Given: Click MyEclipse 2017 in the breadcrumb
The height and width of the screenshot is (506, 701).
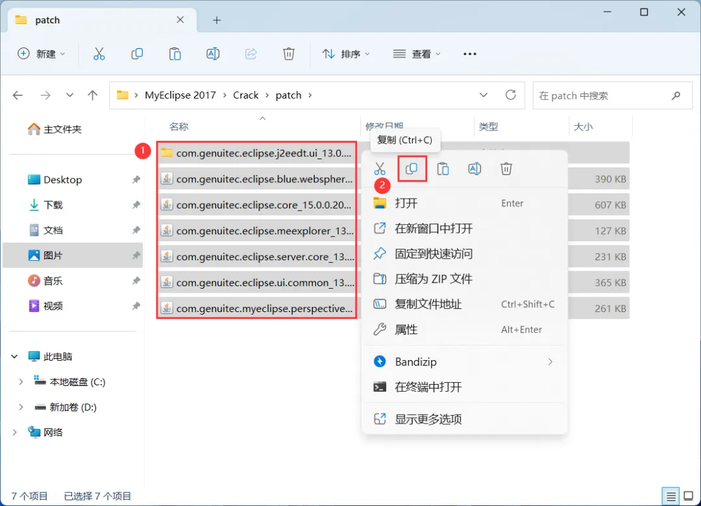Looking at the screenshot, I should coord(180,95).
